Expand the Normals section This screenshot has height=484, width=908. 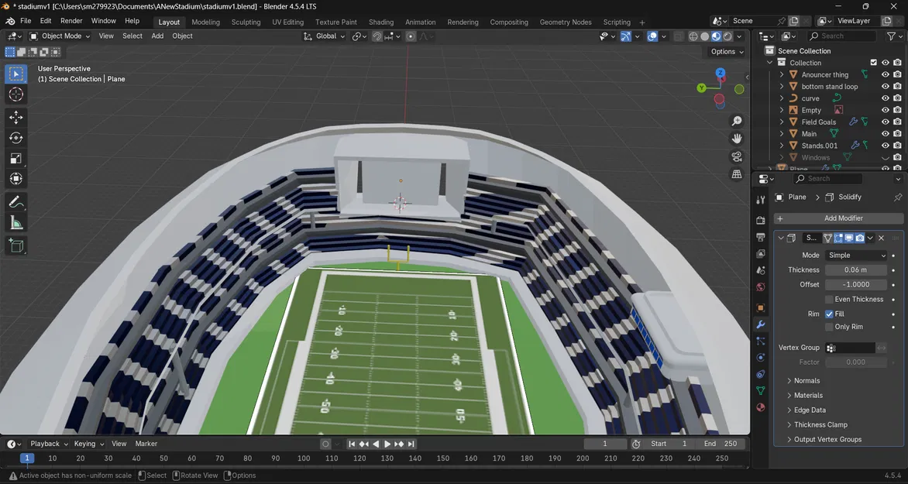pos(806,380)
